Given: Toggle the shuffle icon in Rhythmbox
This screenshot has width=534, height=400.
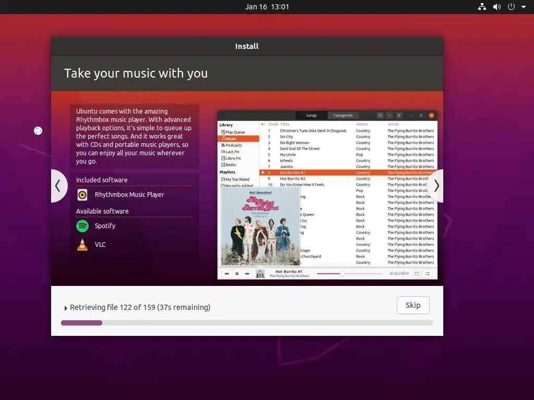Looking at the screenshot, I should click(427, 273).
